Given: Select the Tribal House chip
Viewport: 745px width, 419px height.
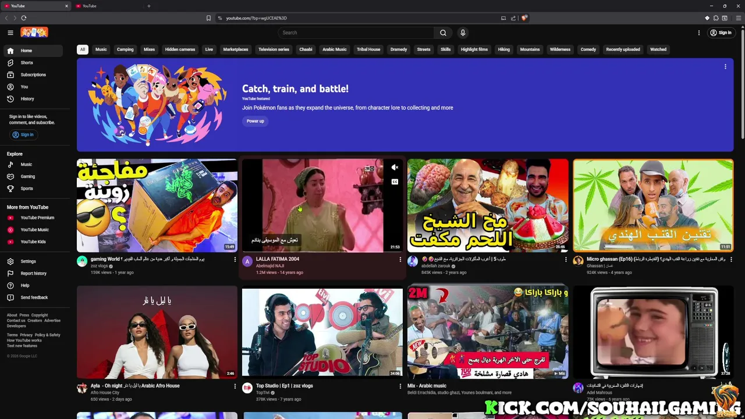Looking at the screenshot, I should (x=368, y=49).
